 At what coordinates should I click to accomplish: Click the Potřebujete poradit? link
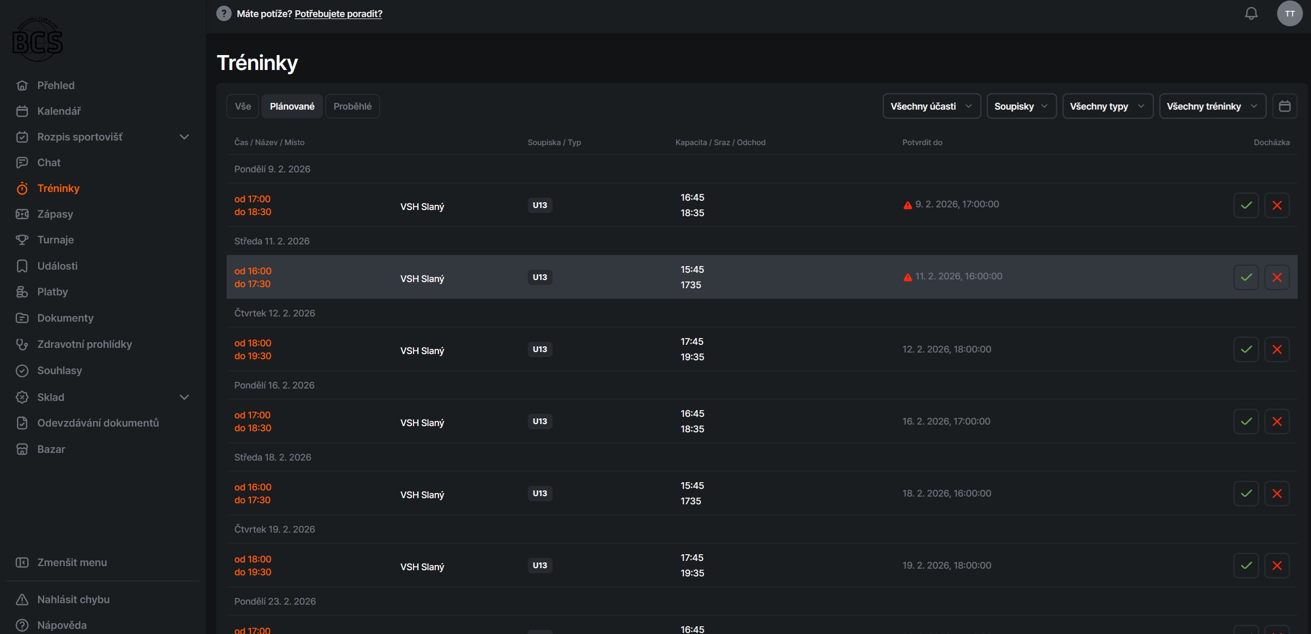338,14
